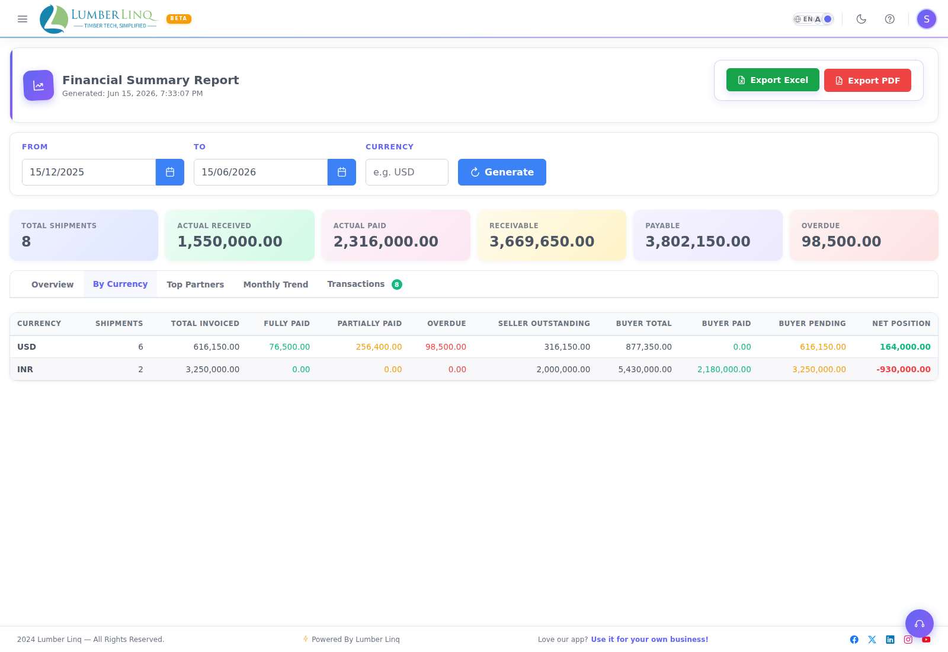
Task: Click INR net position -930,000.00
Action: (x=904, y=369)
